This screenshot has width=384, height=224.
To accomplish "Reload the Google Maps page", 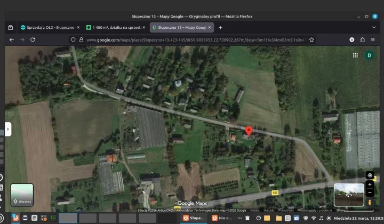I will click(33, 39).
